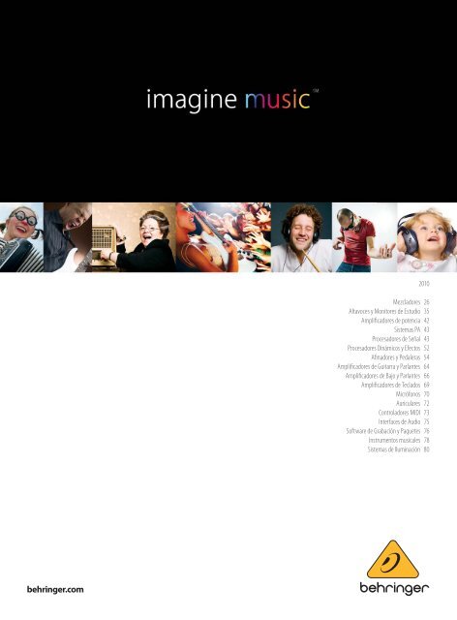The width and height of the screenshot is (457, 620).
Task: Select the curly-haired man with headphones photo
Action: click(302, 237)
